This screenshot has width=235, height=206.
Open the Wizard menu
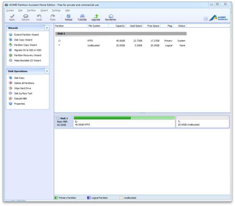[x=44, y=10]
